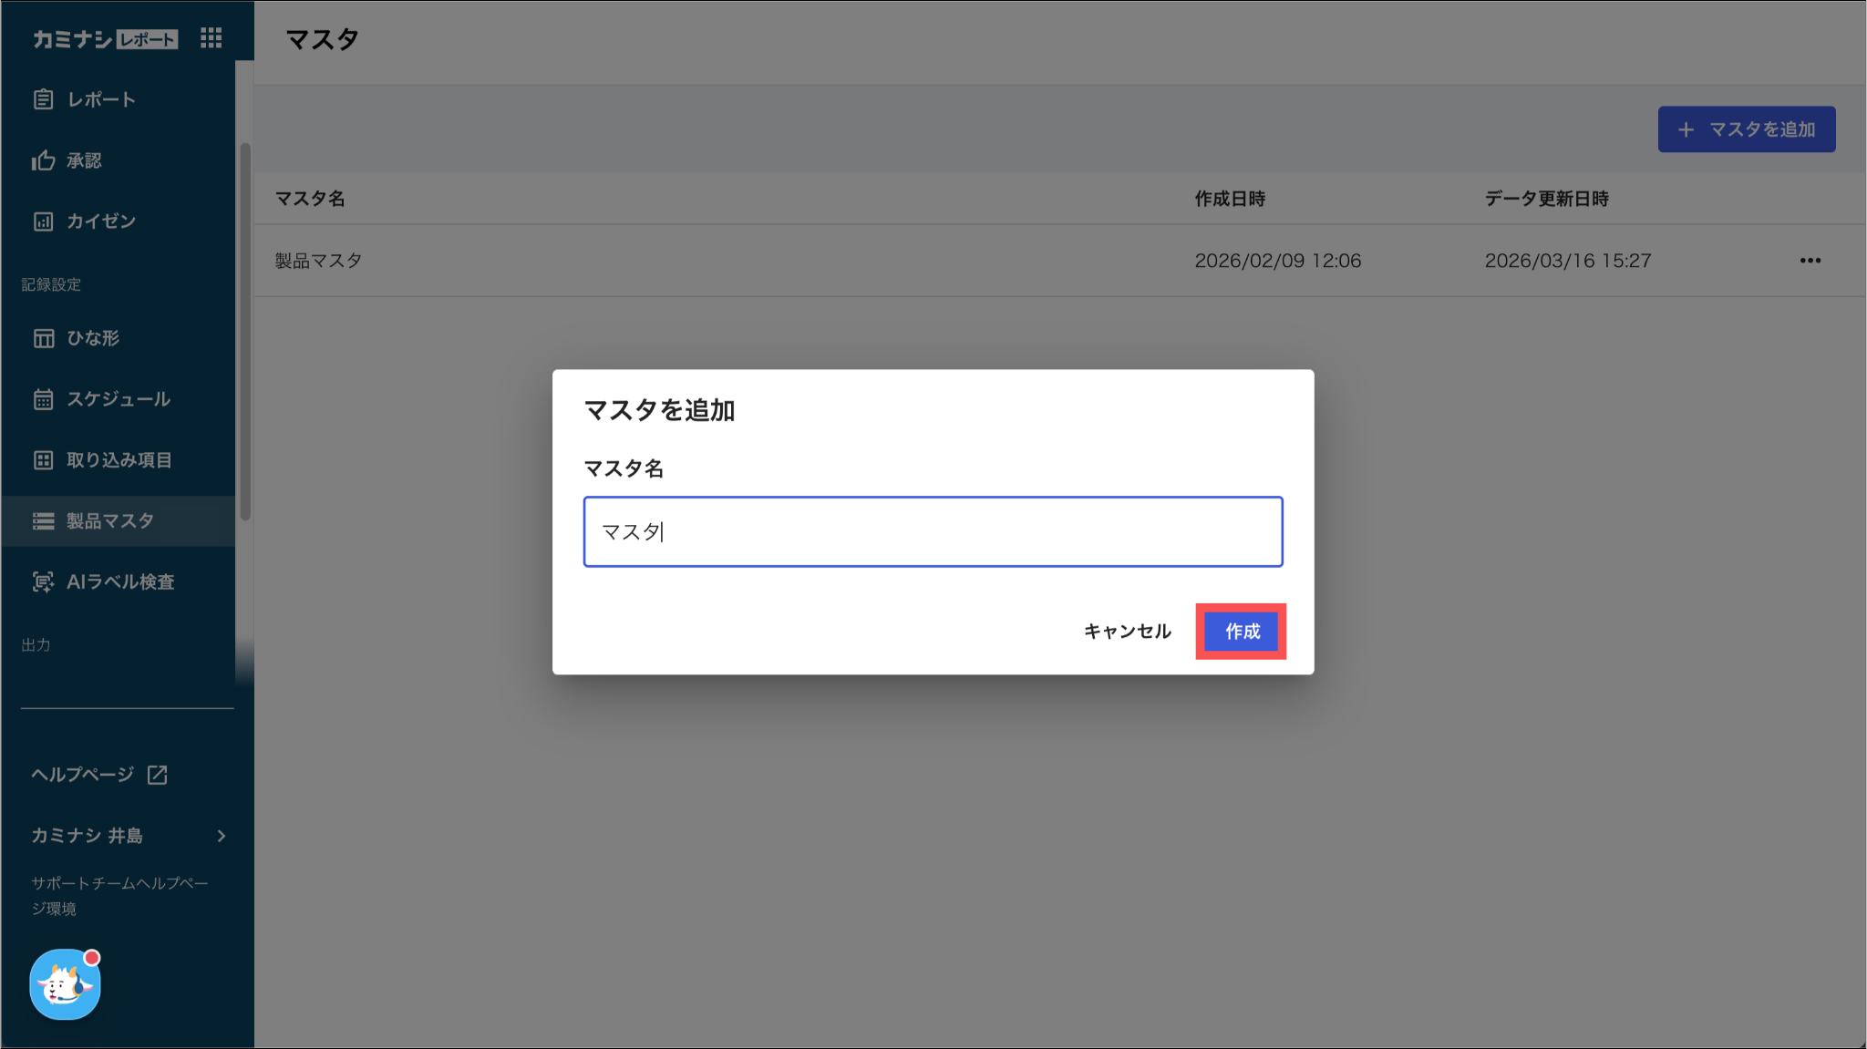Select 製品マスタ in the sidebar menu
1867x1049 pixels.
pyautogui.click(x=109, y=521)
